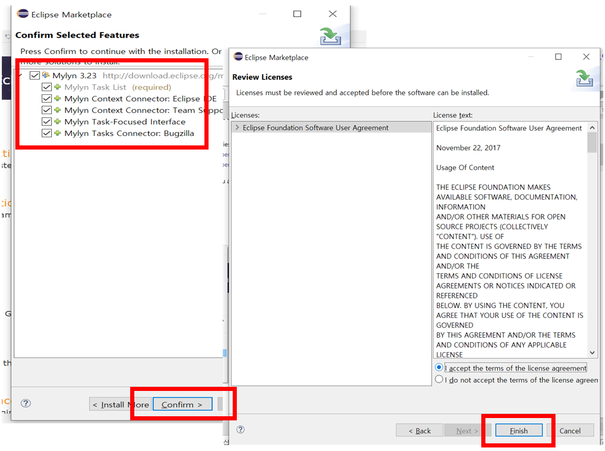Collapse the Mylyn 3.23 tree node
The image size is (605, 451).
pyautogui.click(x=21, y=75)
